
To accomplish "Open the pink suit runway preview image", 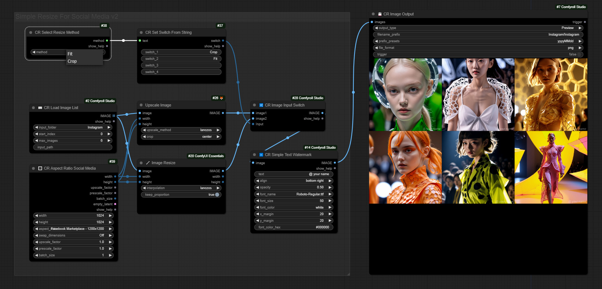I will pyautogui.click(x=551, y=167).
